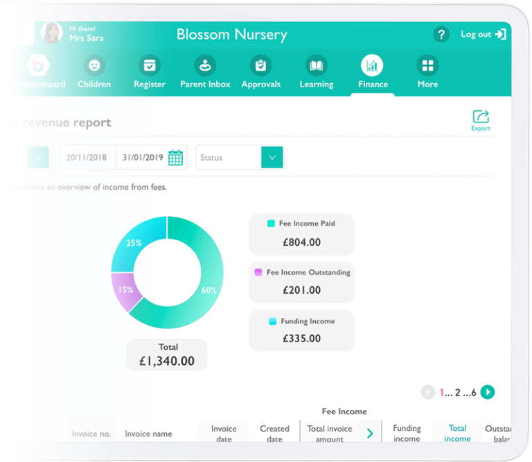Click Mrs Sara profile avatar

coord(52,33)
